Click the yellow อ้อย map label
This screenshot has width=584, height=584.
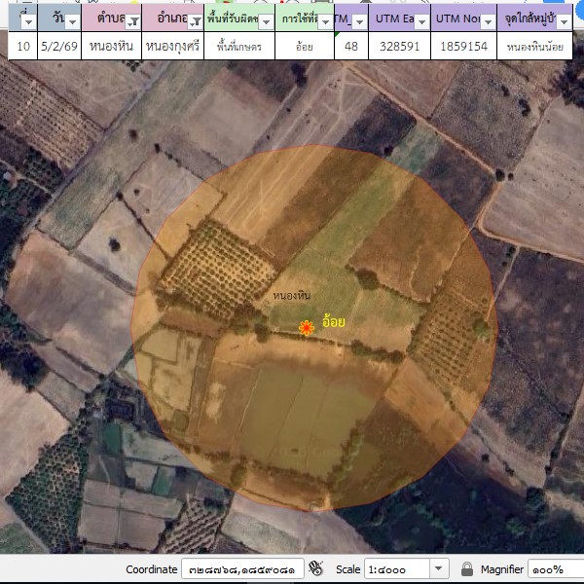tap(335, 319)
